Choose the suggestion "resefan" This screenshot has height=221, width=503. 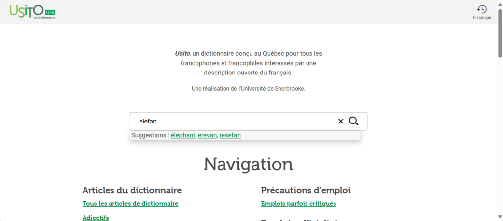(230, 135)
